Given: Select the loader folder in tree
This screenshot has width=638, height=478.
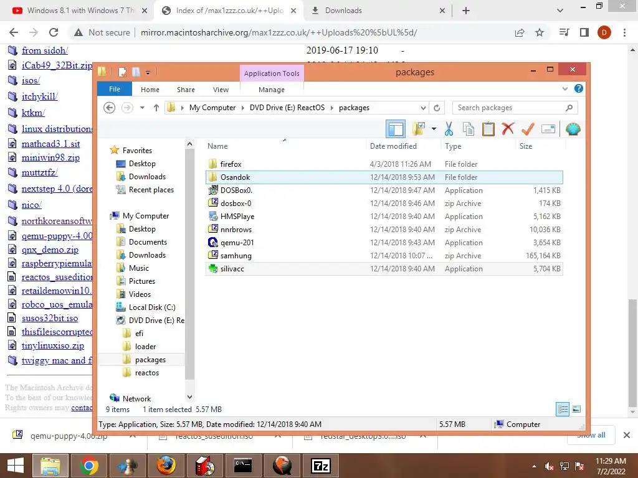Looking at the screenshot, I should [x=145, y=347].
